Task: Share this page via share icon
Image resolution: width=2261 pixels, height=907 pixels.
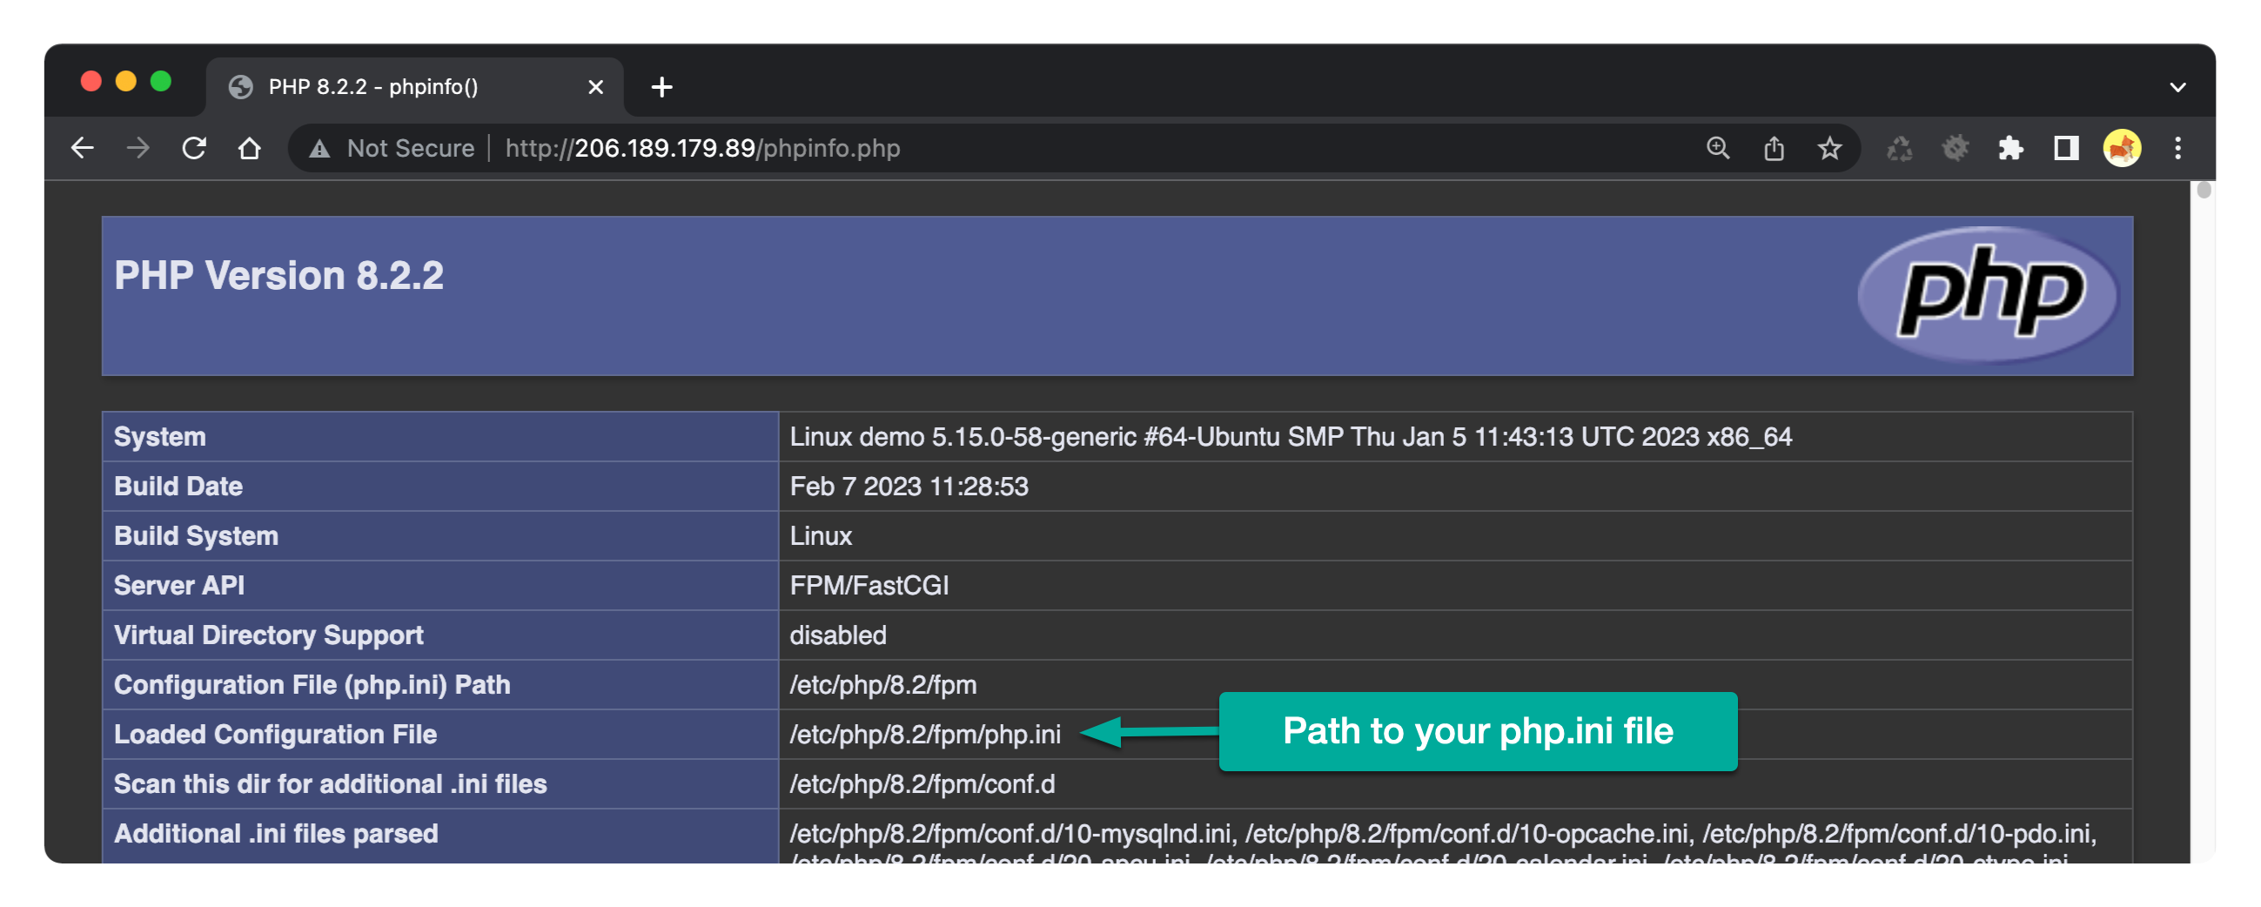Action: coord(1774,148)
